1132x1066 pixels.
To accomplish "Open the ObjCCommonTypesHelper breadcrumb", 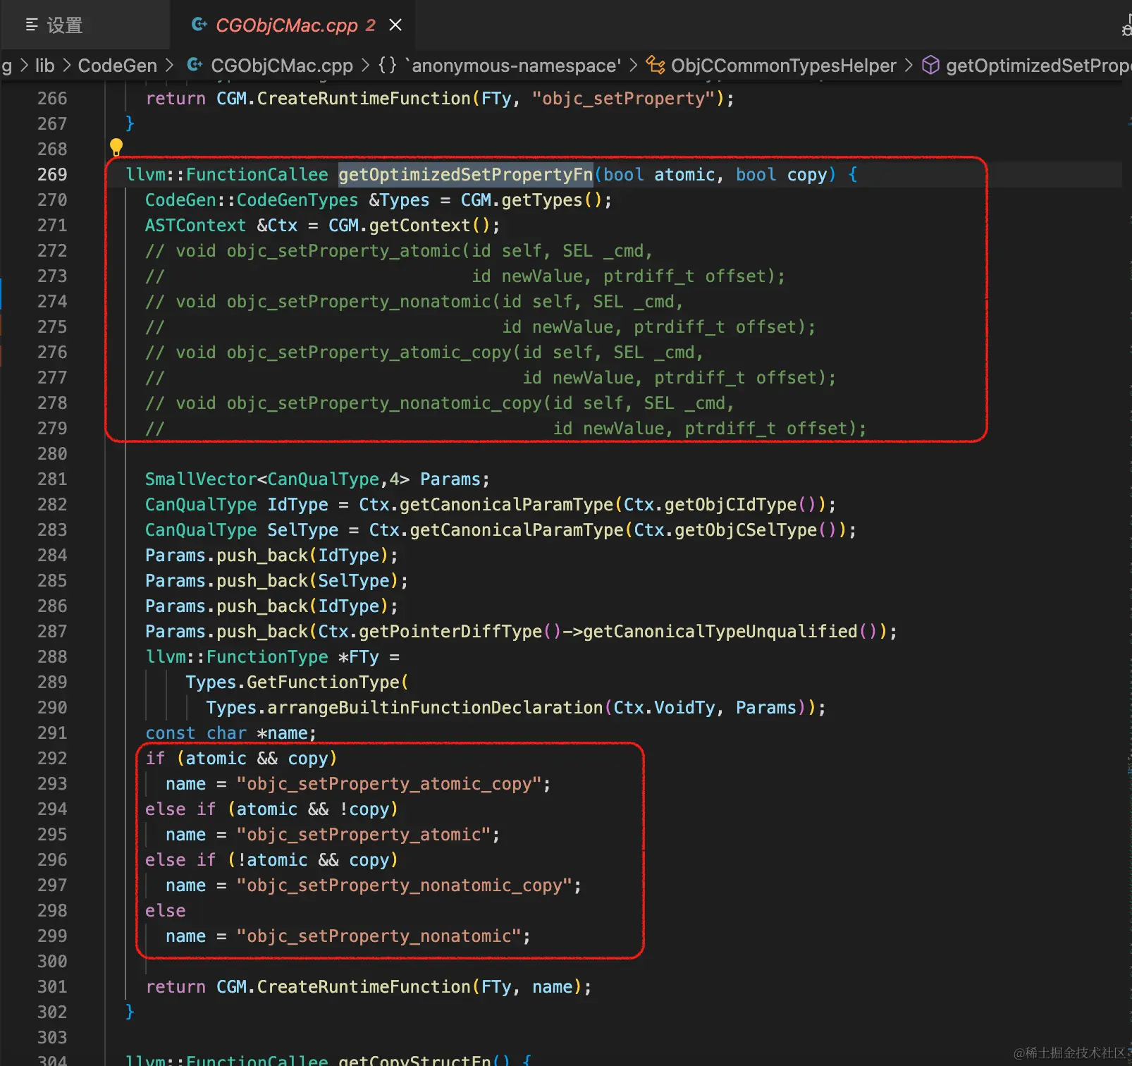I will point(783,66).
